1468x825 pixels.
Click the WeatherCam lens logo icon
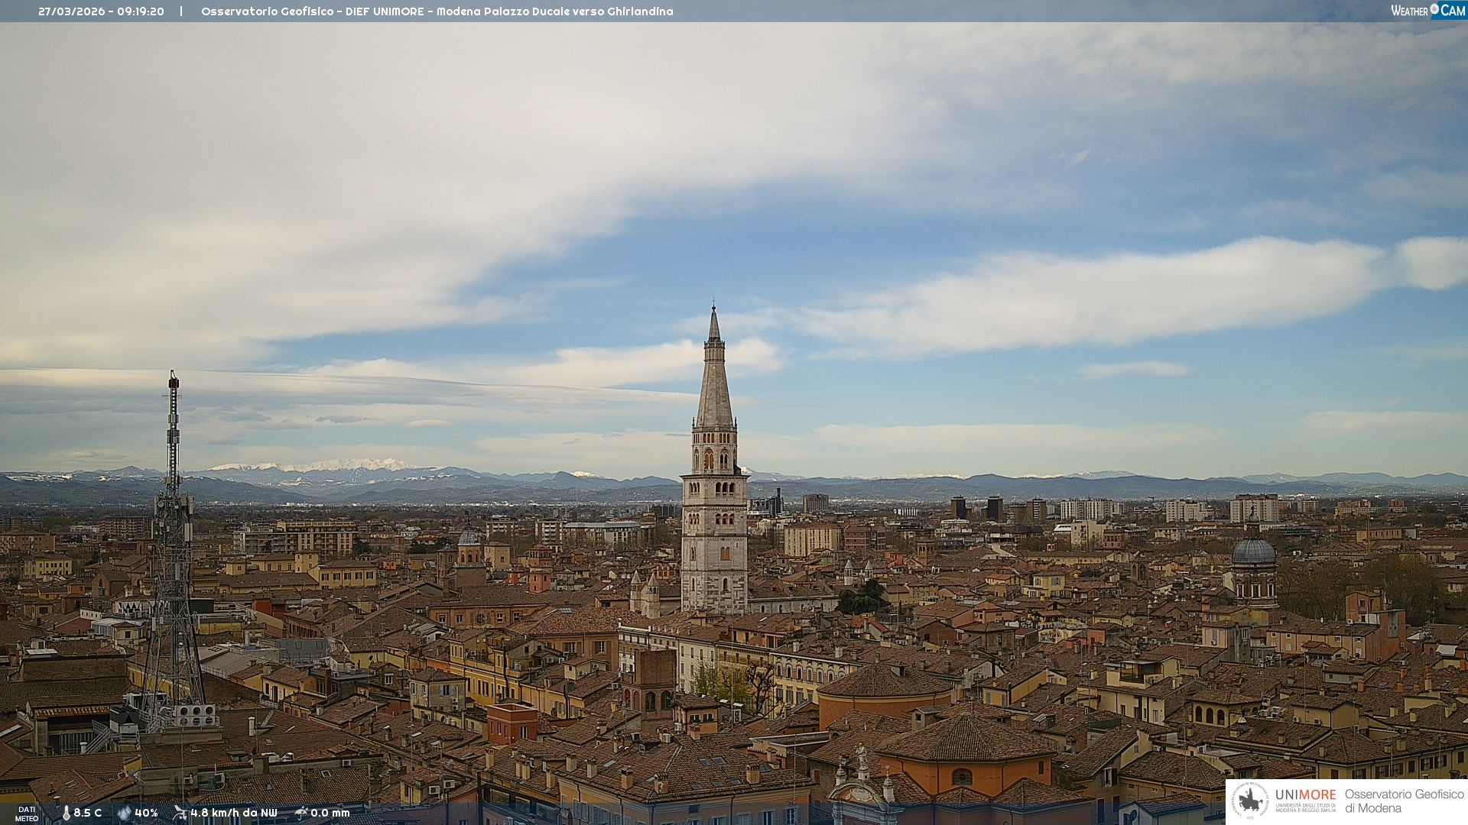[x=1434, y=9]
